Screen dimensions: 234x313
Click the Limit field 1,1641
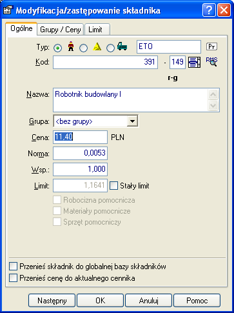pyautogui.click(x=80, y=185)
